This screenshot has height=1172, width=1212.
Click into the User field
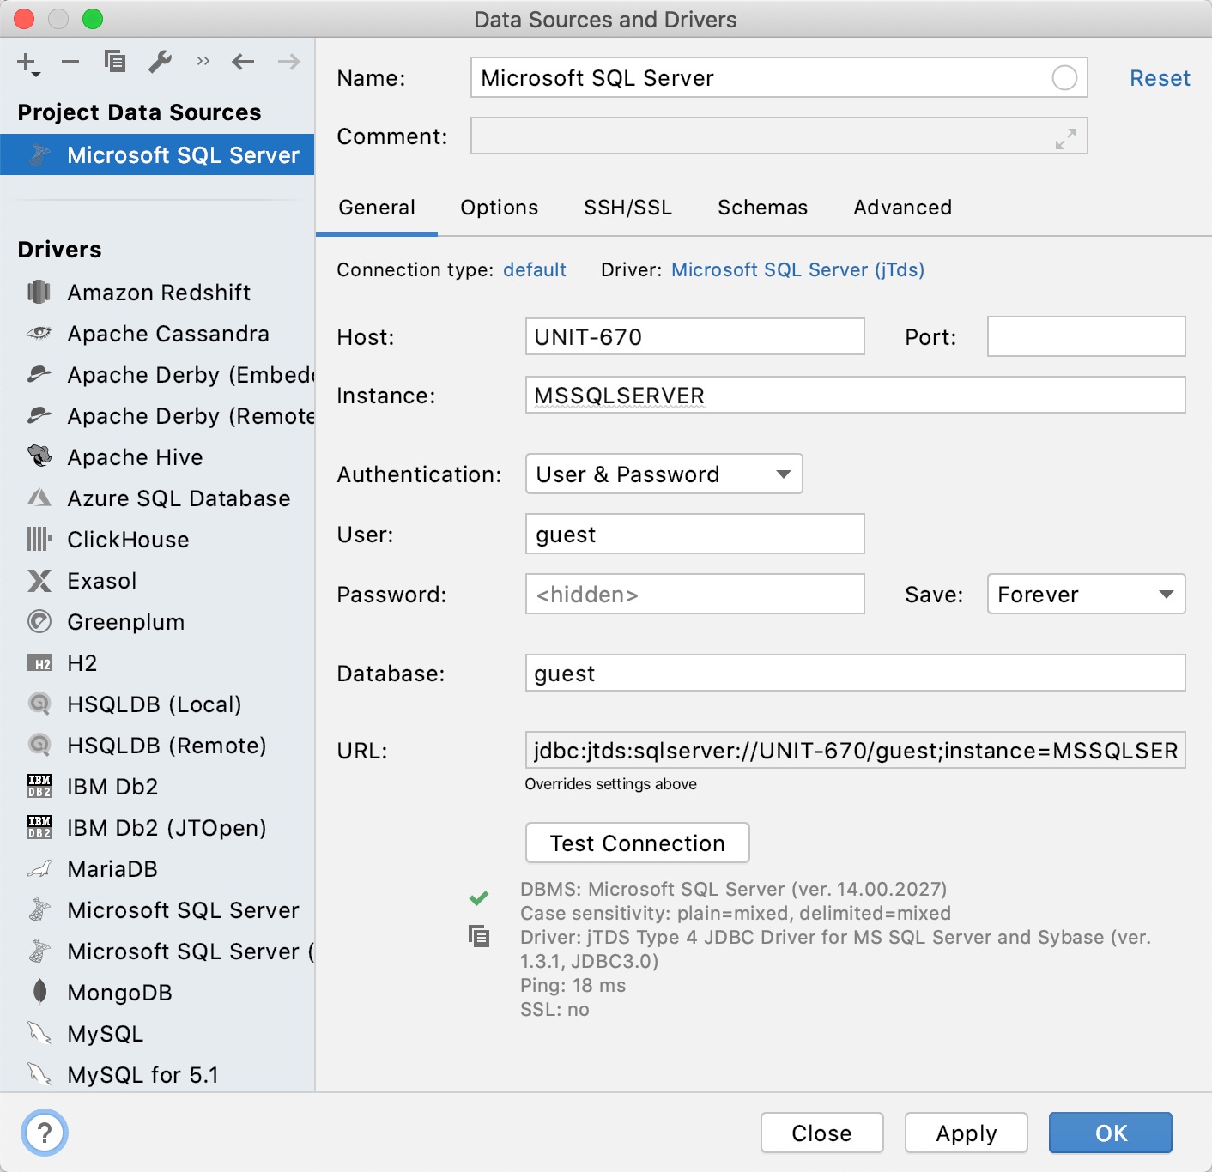point(695,535)
